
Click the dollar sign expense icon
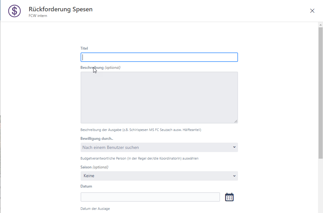[x=14, y=11]
